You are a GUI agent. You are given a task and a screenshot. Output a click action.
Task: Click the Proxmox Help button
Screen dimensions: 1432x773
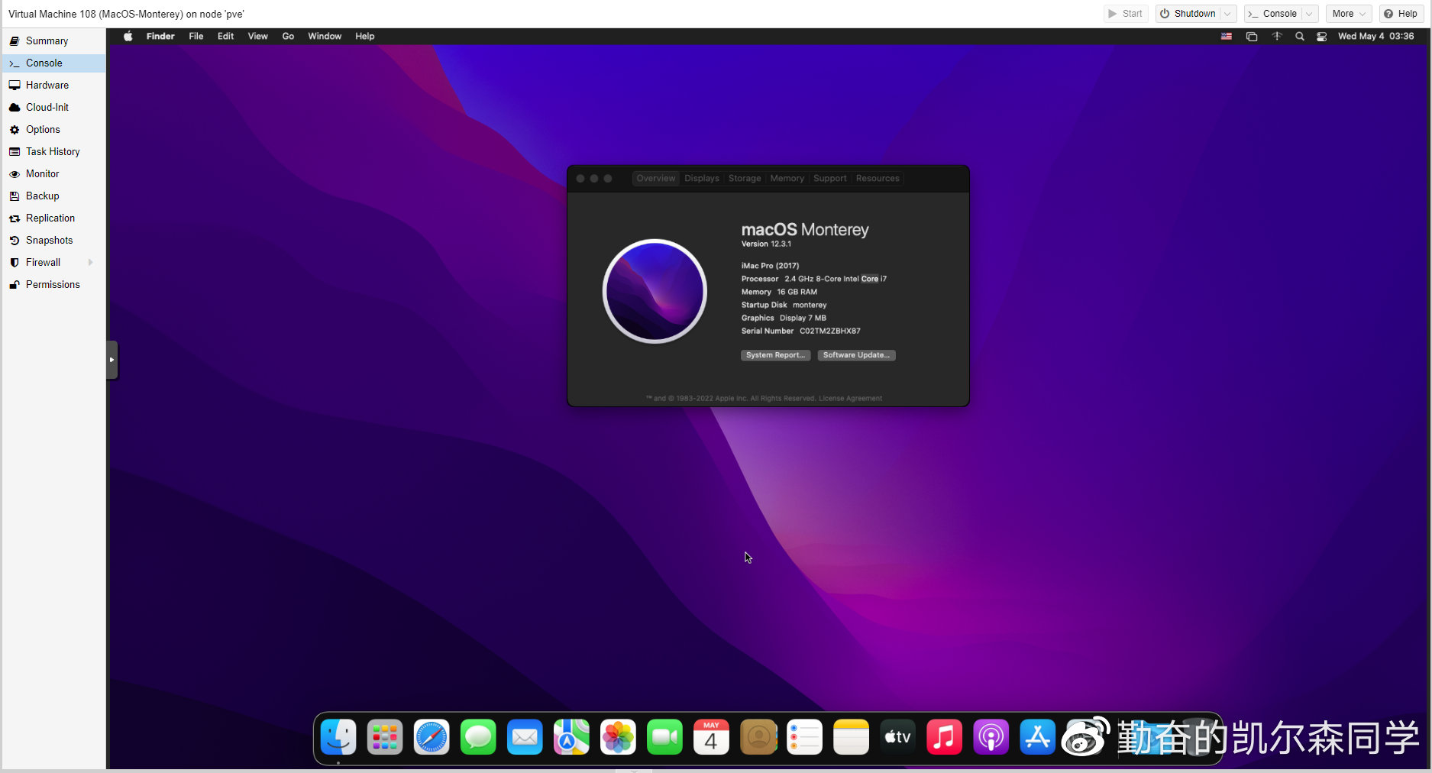coord(1401,14)
